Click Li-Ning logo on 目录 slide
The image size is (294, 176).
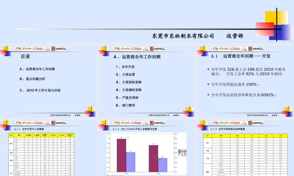[x=18, y=49]
